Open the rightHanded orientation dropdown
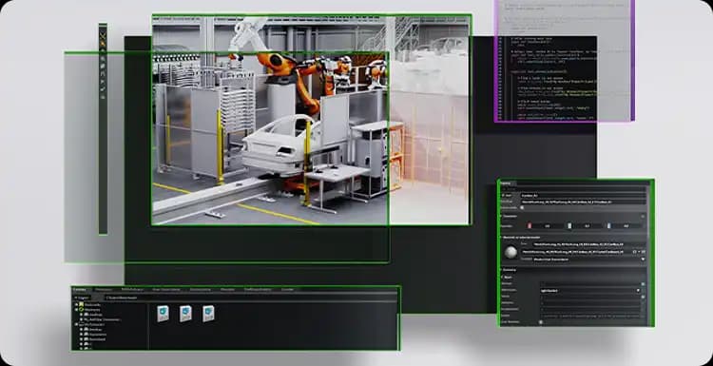The width and height of the screenshot is (713, 366). click(590, 291)
